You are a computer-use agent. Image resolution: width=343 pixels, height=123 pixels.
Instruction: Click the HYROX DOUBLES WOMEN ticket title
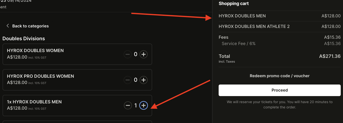coord(35,51)
